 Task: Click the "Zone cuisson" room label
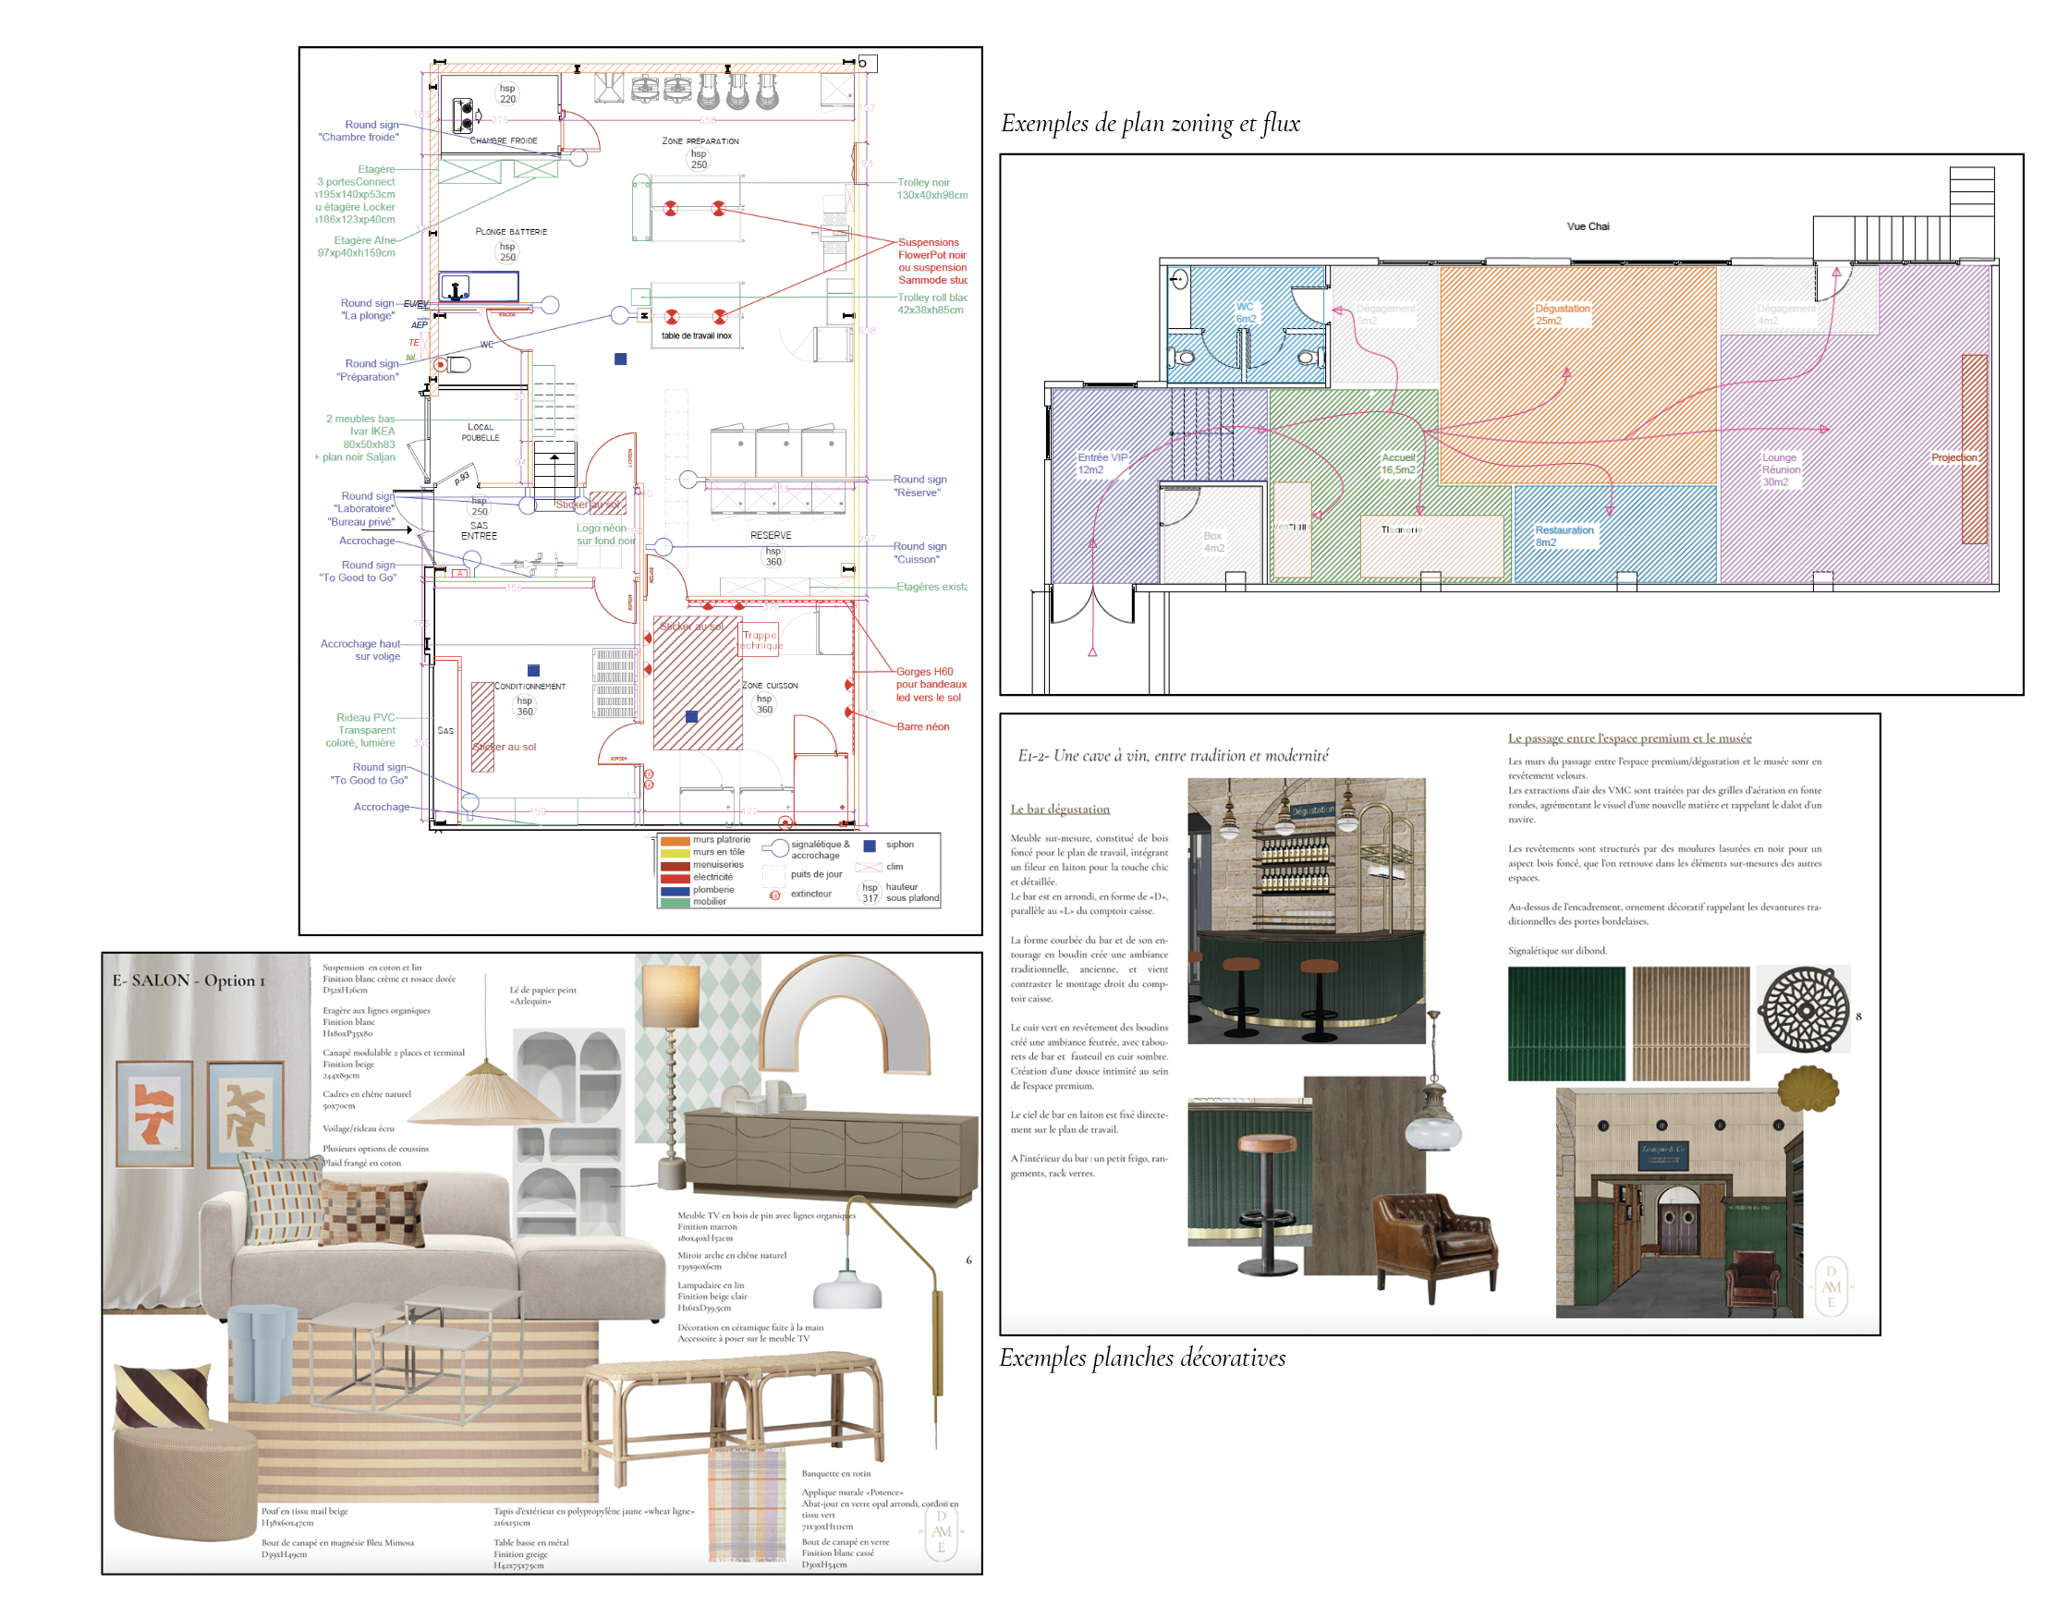tap(770, 685)
